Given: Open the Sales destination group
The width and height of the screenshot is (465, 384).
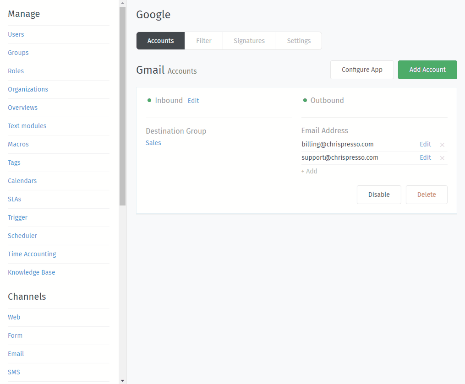Looking at the screenshot, I should (x=153, y=143).
